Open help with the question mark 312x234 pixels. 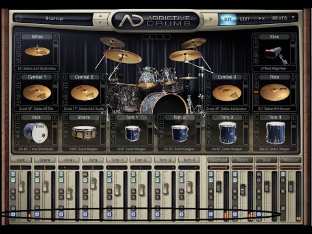[x=292, y=18]
